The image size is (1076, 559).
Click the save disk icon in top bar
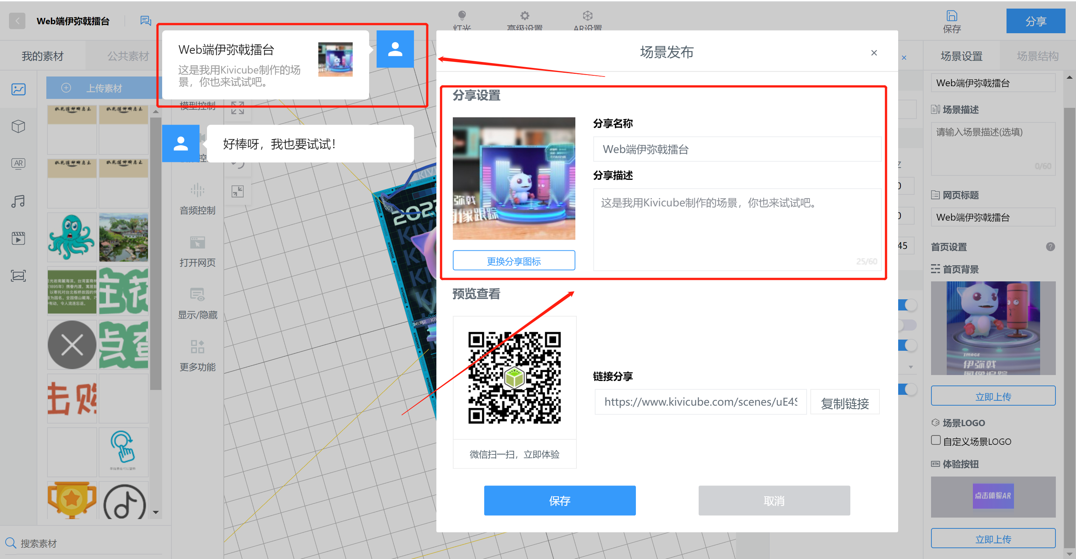952,16
